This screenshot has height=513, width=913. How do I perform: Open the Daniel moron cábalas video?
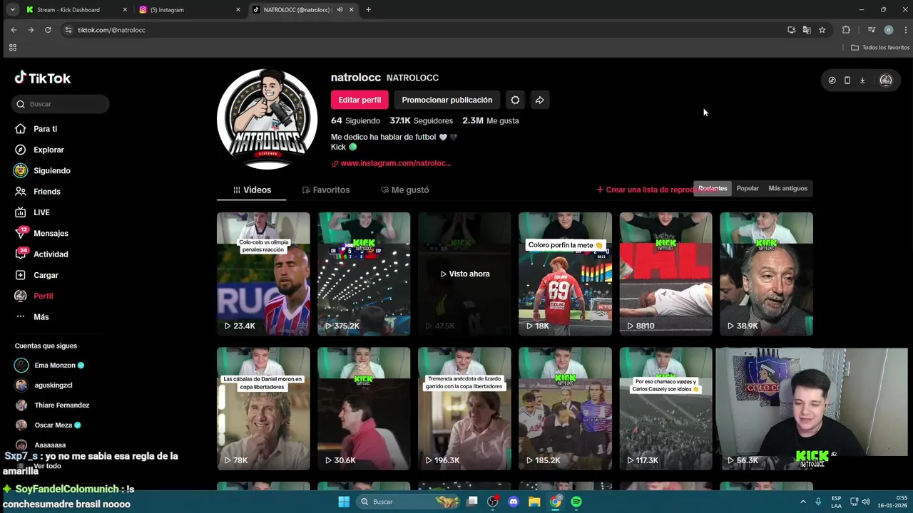click(263, 409)
